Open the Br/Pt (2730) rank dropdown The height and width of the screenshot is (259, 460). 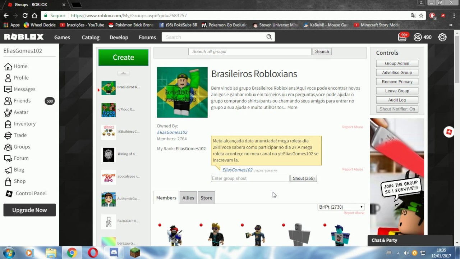[x=341, y=207]
